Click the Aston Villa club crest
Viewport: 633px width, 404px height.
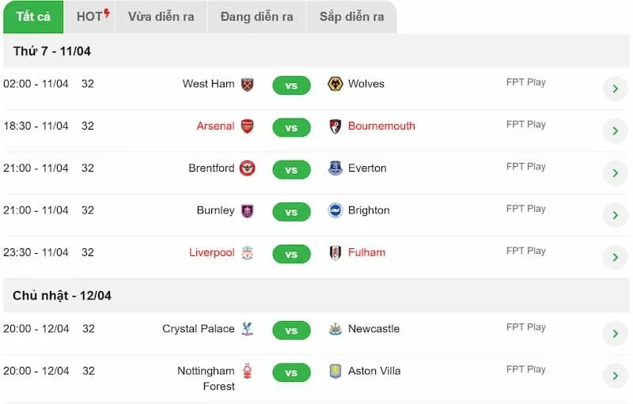point(335,371)
